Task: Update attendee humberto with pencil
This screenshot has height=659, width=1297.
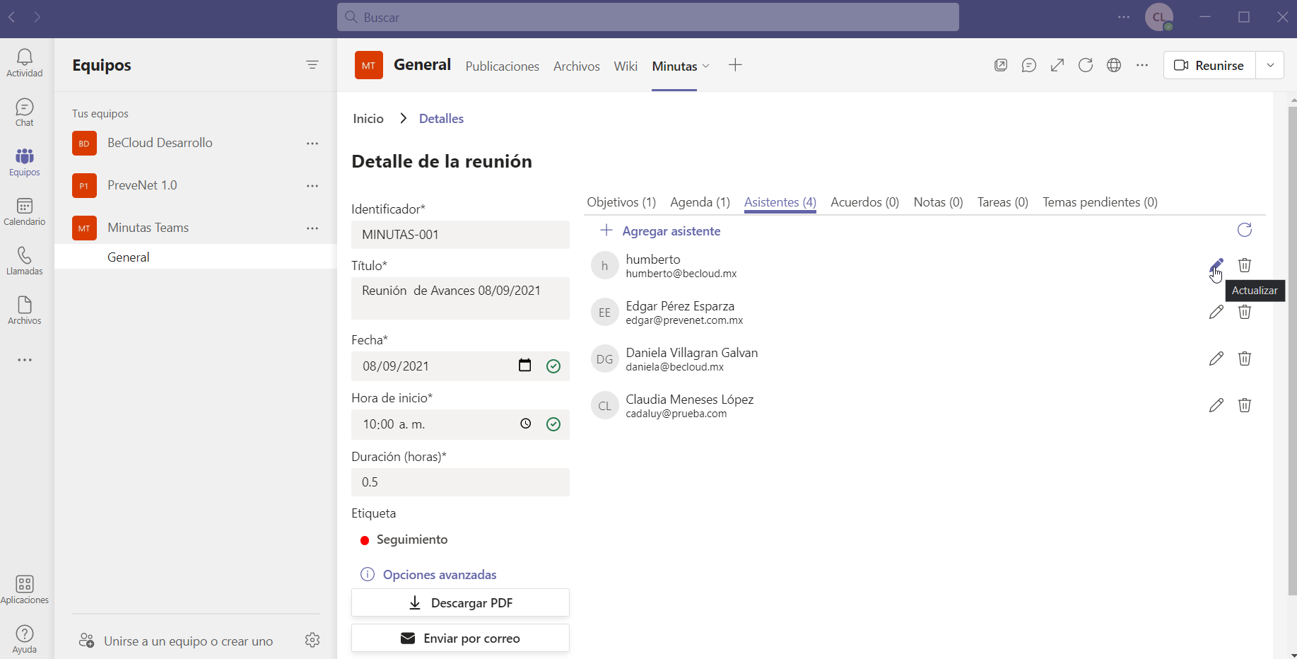Action: click(x=1216, y=265)
